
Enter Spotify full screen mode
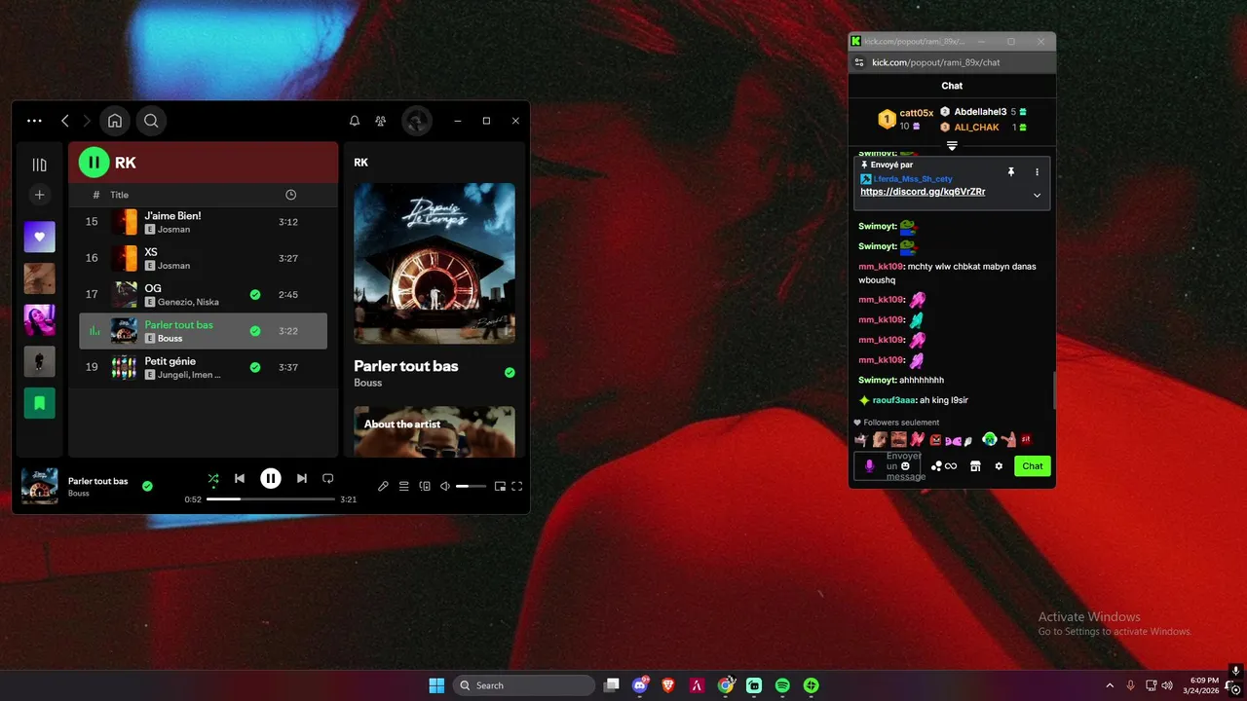[517, 486]
